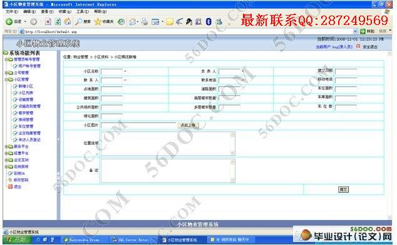This screenshot has height=245, width=397.
Task: Click the Print icon in toolbar
Action: coord(144,22)
